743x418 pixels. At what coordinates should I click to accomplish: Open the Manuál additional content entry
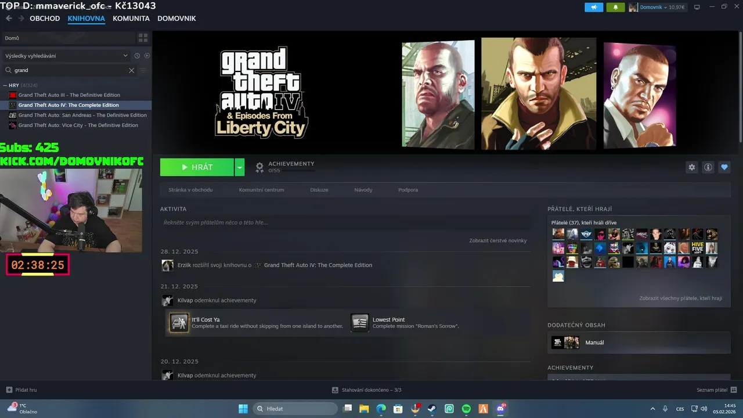click(x=639, y=343)
